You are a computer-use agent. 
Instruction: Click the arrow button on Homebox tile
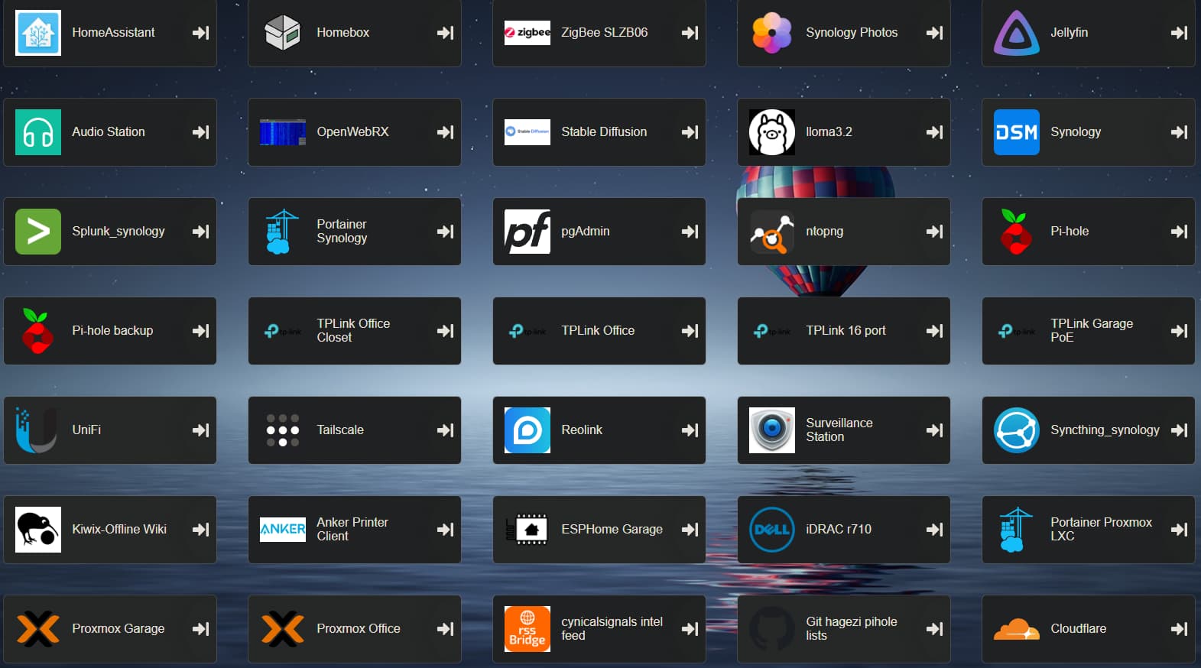(x=445, y=33)
